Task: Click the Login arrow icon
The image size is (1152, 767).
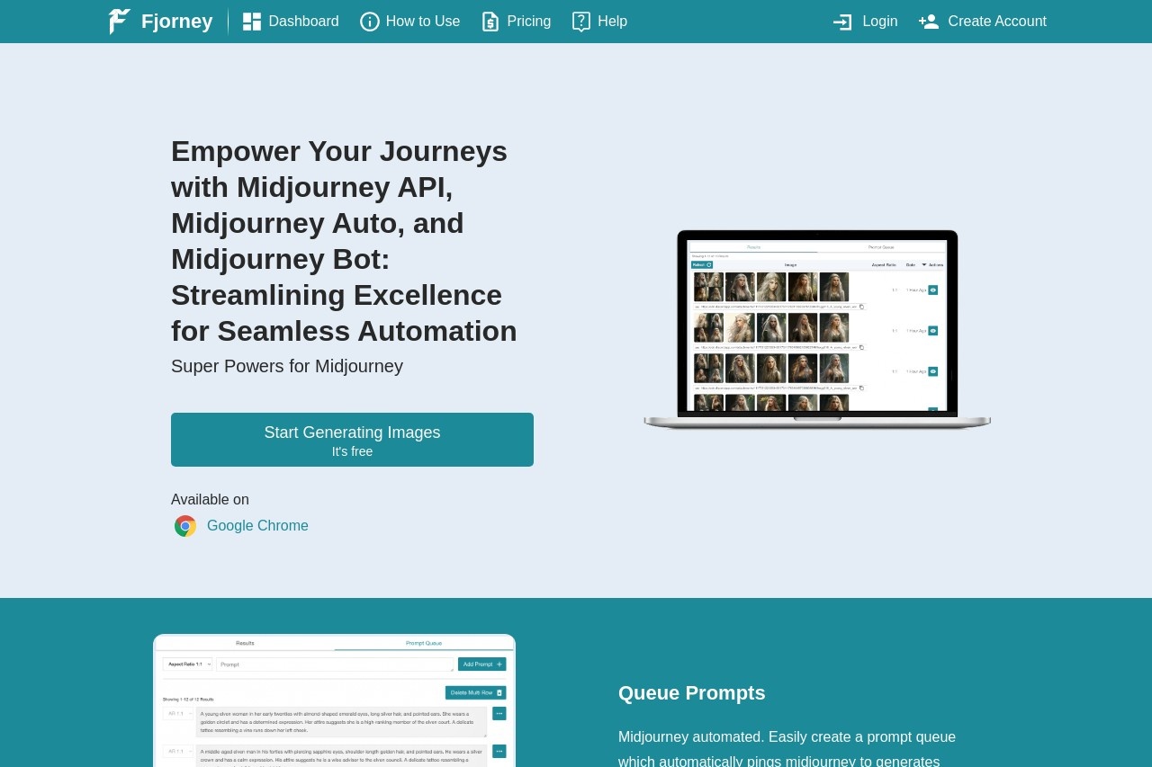Action: tap(842, 22)
